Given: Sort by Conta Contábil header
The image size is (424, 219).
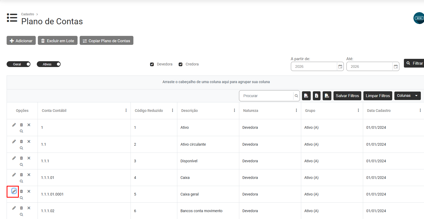Looking at the screenshot, I should tap(54, 111).
